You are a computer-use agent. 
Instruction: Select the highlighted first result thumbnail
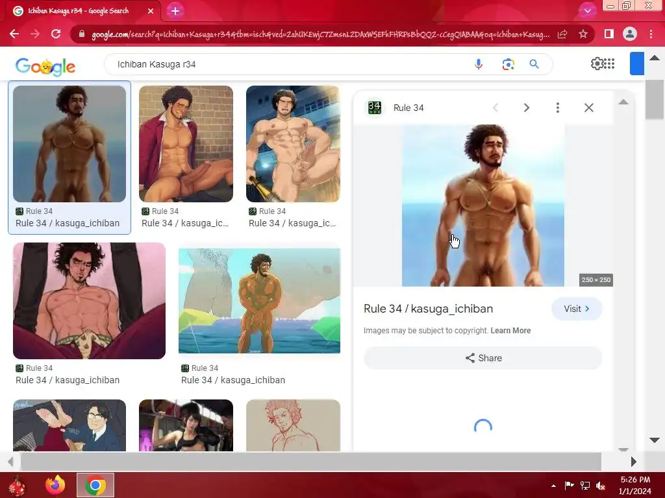(x=69, y=144)
